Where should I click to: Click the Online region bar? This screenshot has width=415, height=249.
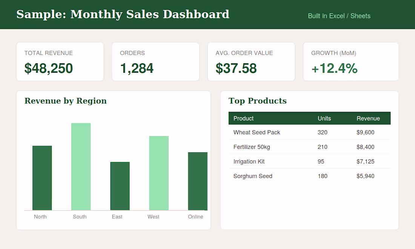[198, 181]
